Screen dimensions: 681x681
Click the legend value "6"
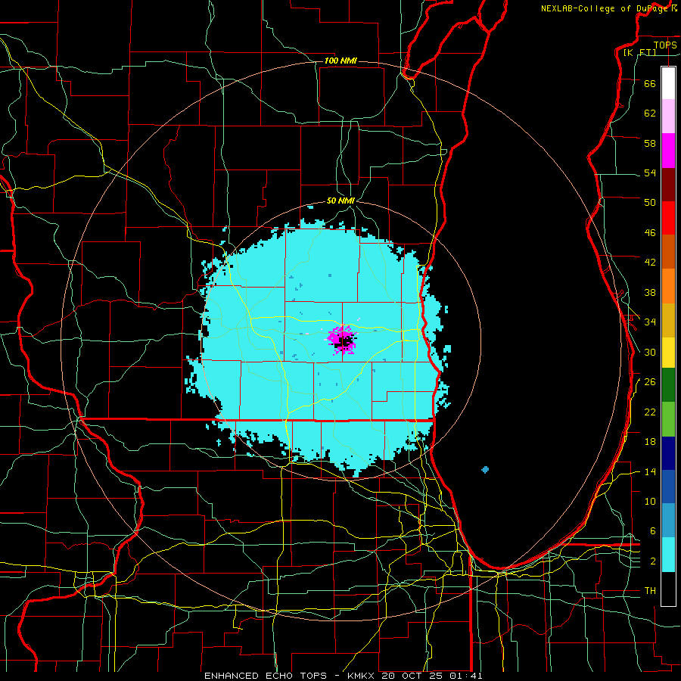(x=652, y=530)
